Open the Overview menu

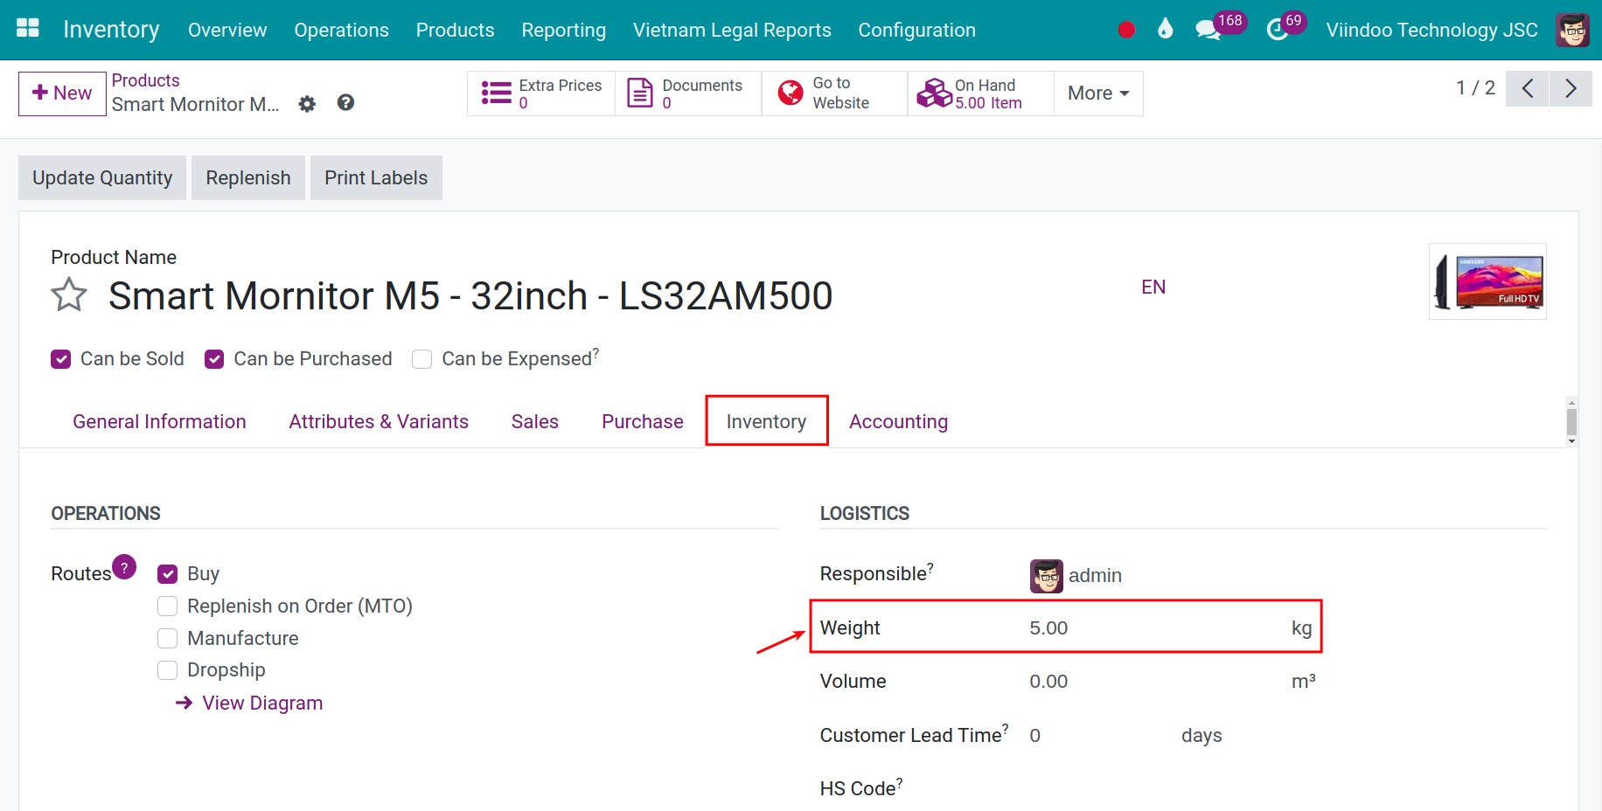pyautogui.click(x=227, y=30)
